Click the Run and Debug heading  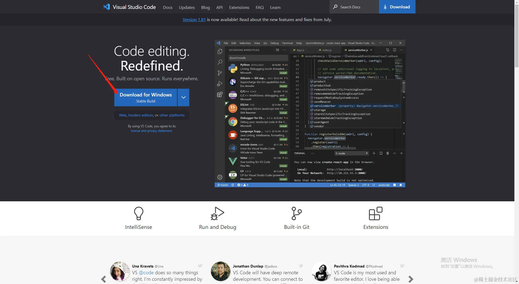pyautogui.click(x=218, y=227)
